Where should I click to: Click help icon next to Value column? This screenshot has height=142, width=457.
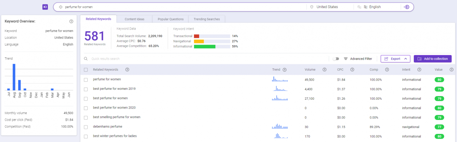coord(451,70)
